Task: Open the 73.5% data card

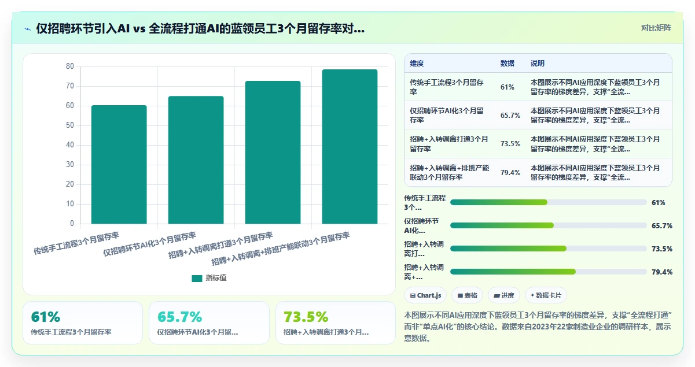Action: [x=336, y=322]
